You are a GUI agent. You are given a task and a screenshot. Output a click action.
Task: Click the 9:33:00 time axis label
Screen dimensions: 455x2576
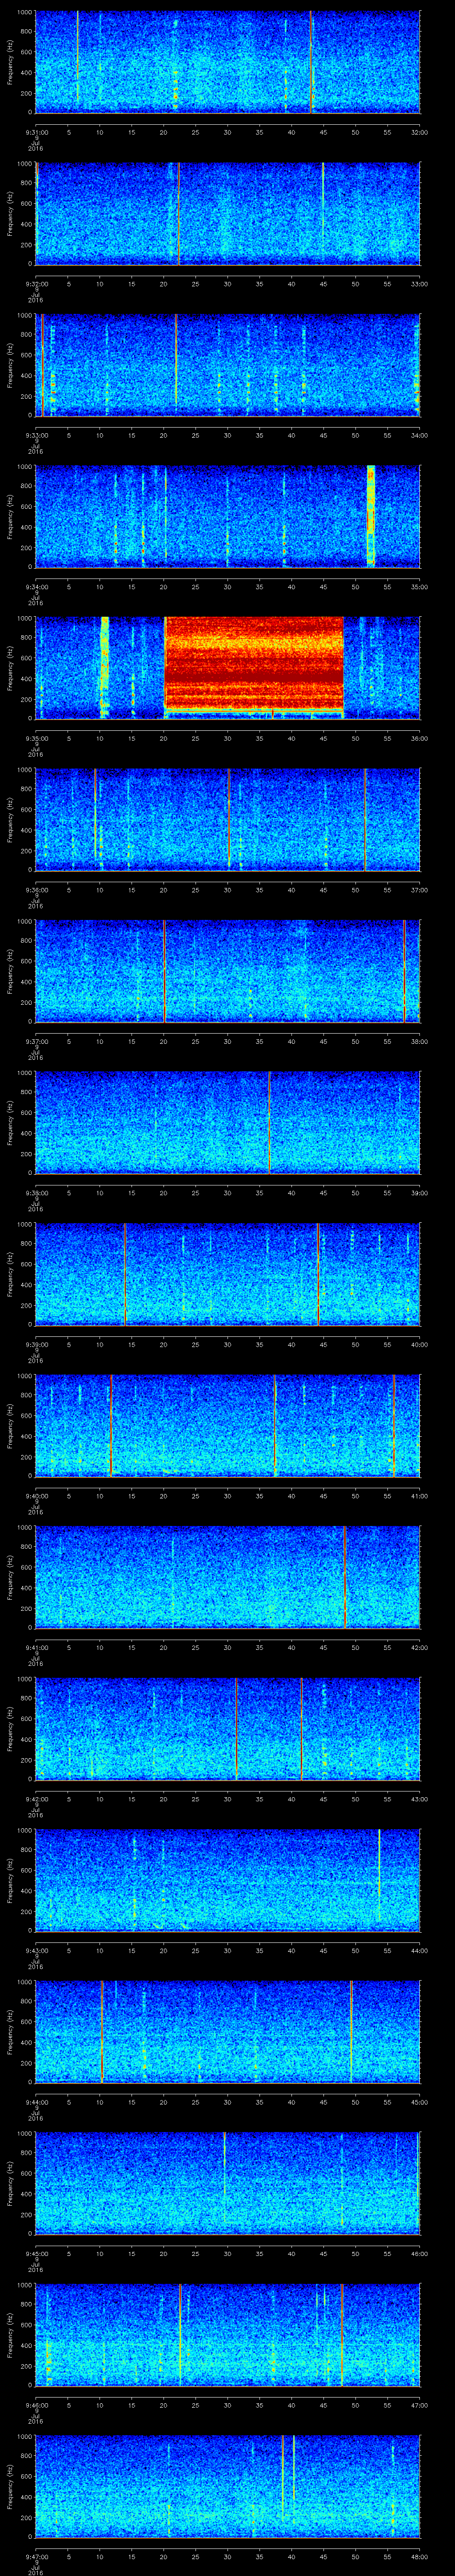36,435
